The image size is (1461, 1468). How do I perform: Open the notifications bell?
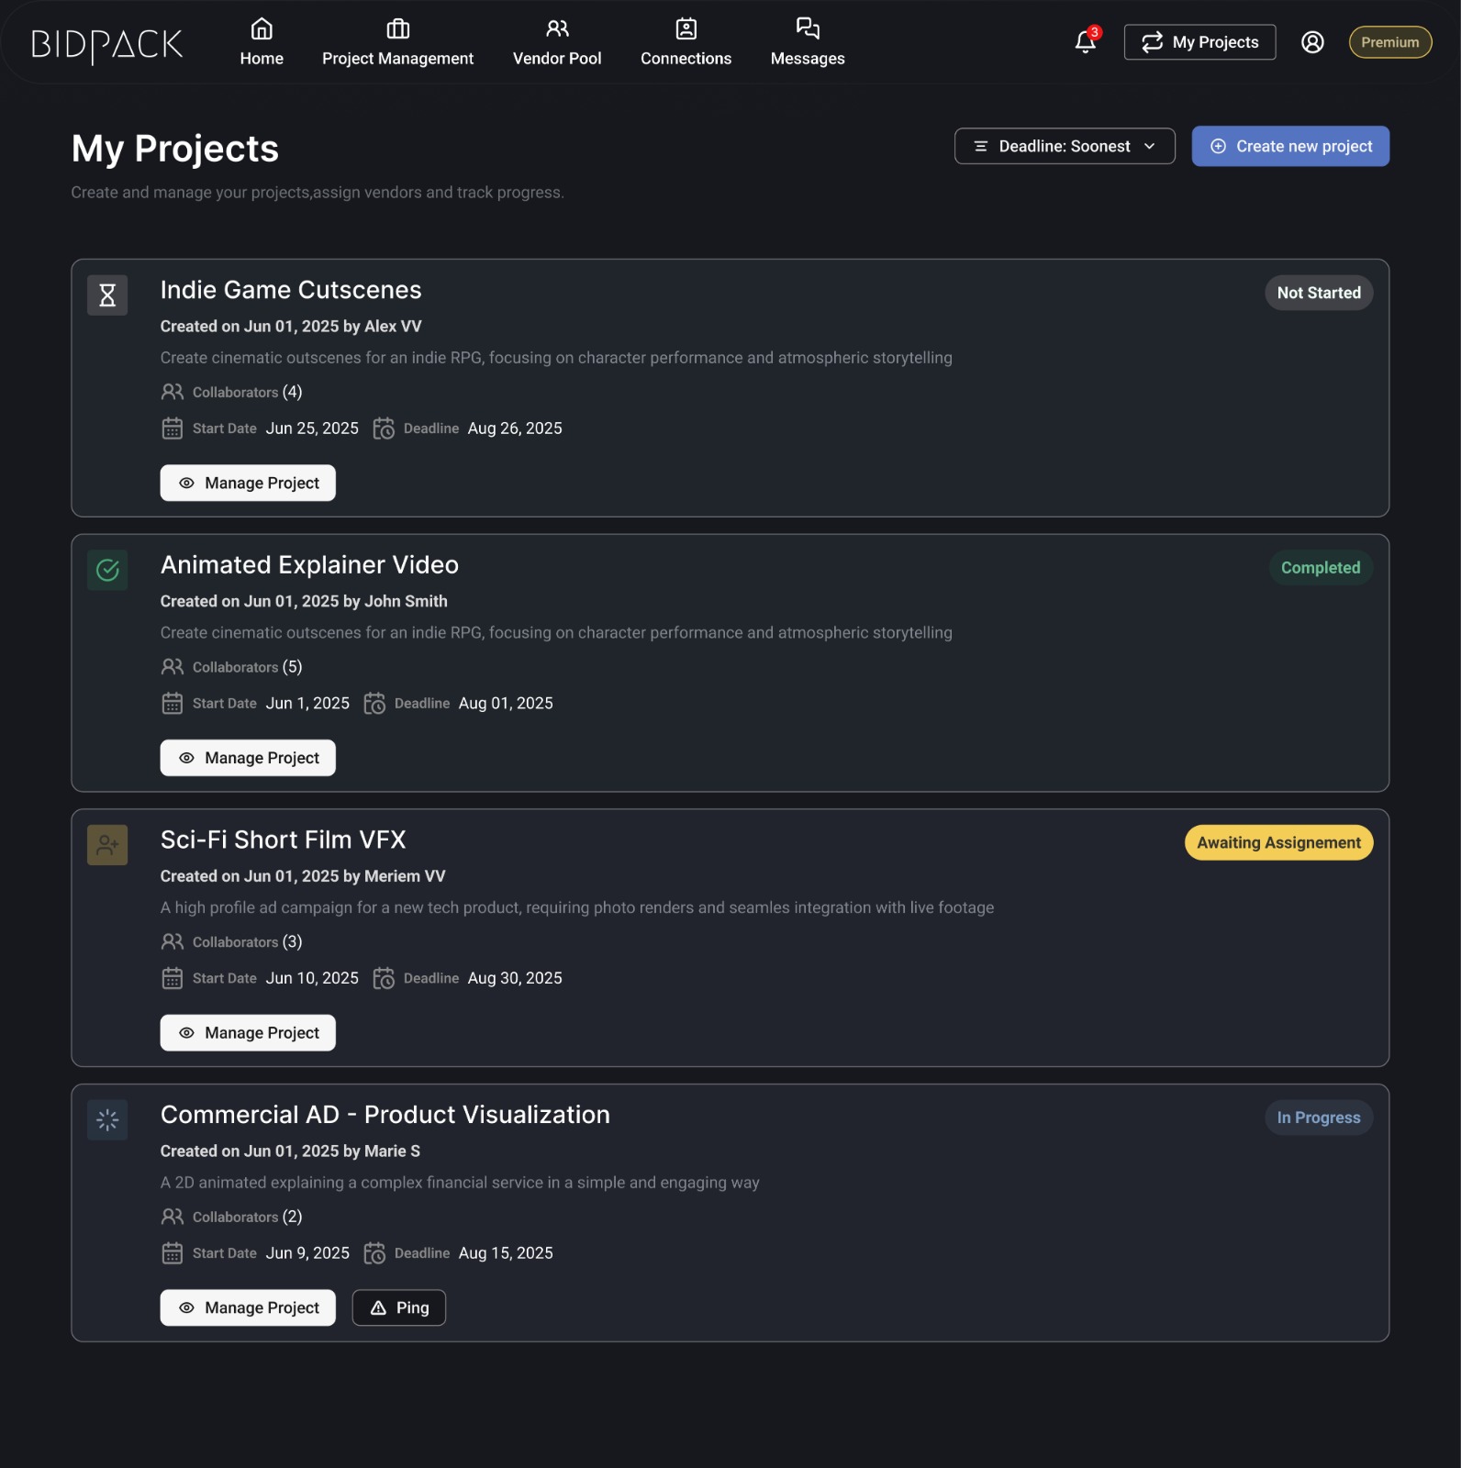click(x=1086, y=41)
